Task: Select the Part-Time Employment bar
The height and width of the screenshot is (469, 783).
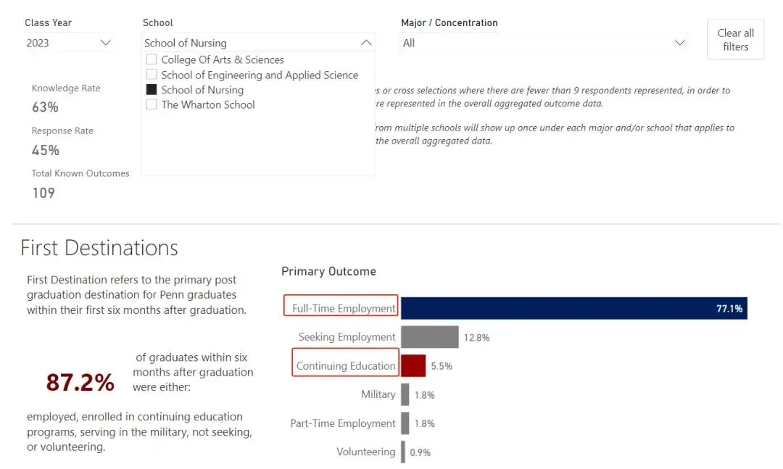Action: [405, 423]
